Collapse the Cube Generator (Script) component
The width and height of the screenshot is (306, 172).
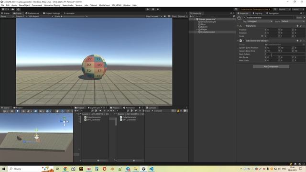click(238, 41)
